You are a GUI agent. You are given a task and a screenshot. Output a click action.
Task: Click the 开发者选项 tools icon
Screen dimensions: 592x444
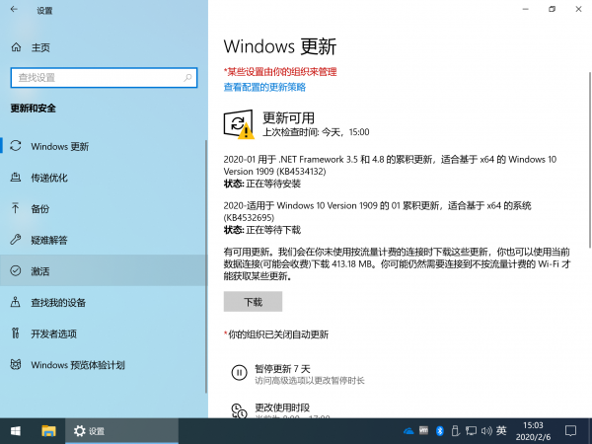16,333
